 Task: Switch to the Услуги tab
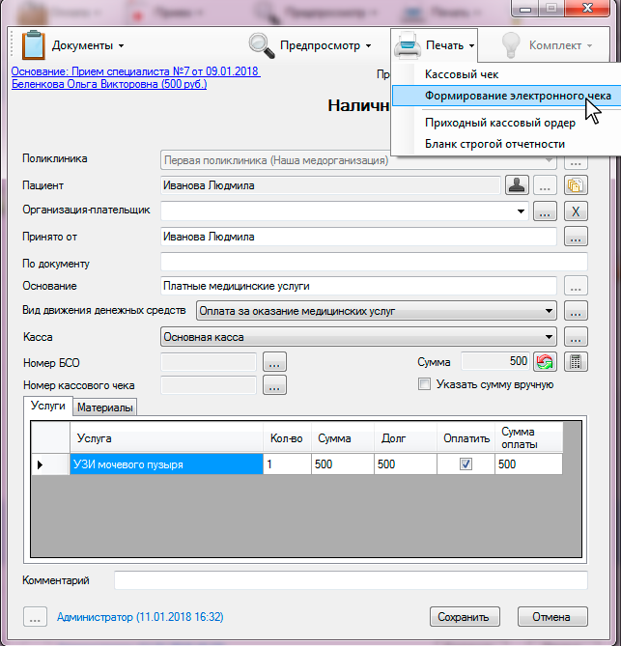48,406
